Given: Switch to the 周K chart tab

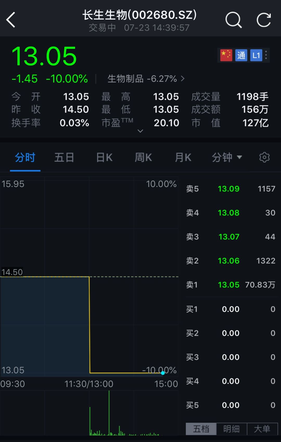Looking at the screenshot, I should pyautogui.click(x=143, y=158).
